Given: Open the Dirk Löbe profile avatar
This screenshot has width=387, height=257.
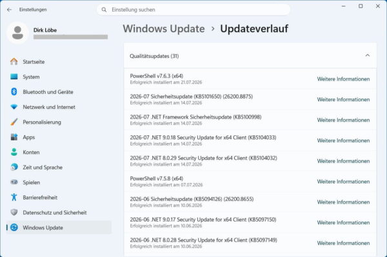Looking at the screenshot, I should tap(18, 33).
